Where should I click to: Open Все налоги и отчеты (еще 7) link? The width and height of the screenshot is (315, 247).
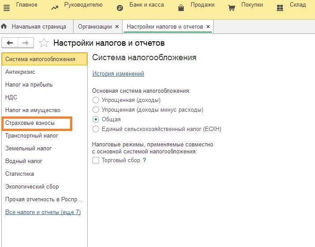click(x=43, y=212)
